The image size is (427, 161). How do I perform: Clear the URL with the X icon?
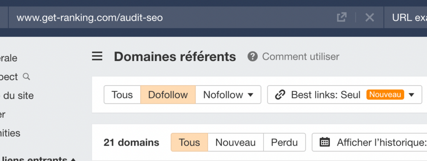coord(369,17)
